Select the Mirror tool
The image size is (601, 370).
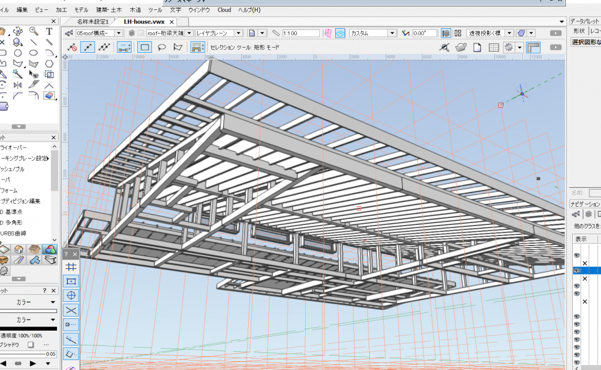pos(18,85)
